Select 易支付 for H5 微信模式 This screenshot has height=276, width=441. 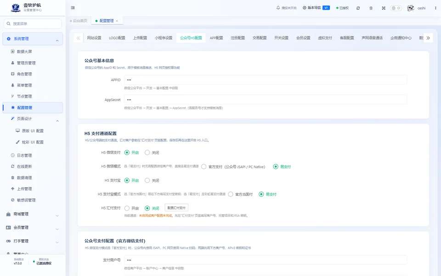276,167
